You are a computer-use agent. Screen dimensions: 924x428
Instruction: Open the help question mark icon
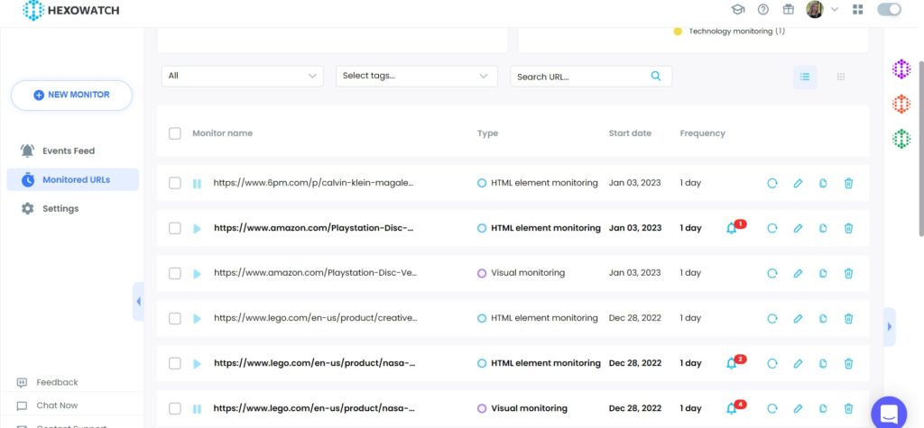tap(763, 9)
